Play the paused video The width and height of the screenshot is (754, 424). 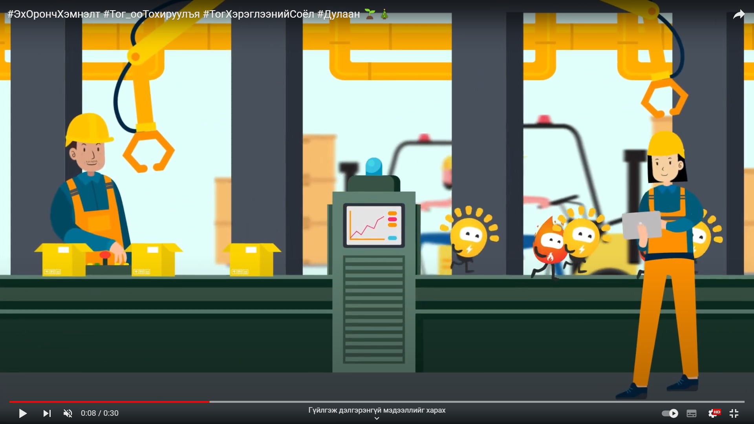[x=23, y=413]
